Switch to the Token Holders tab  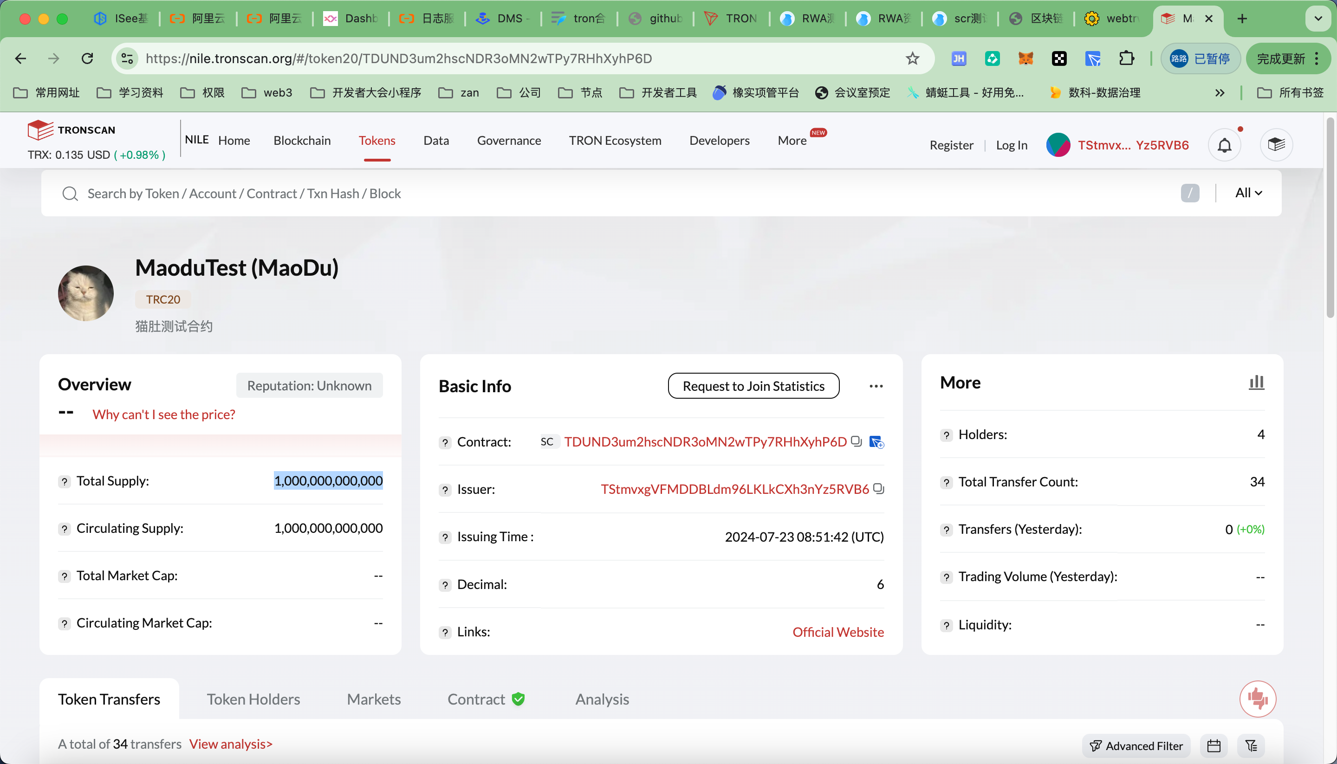coord(253,699)
